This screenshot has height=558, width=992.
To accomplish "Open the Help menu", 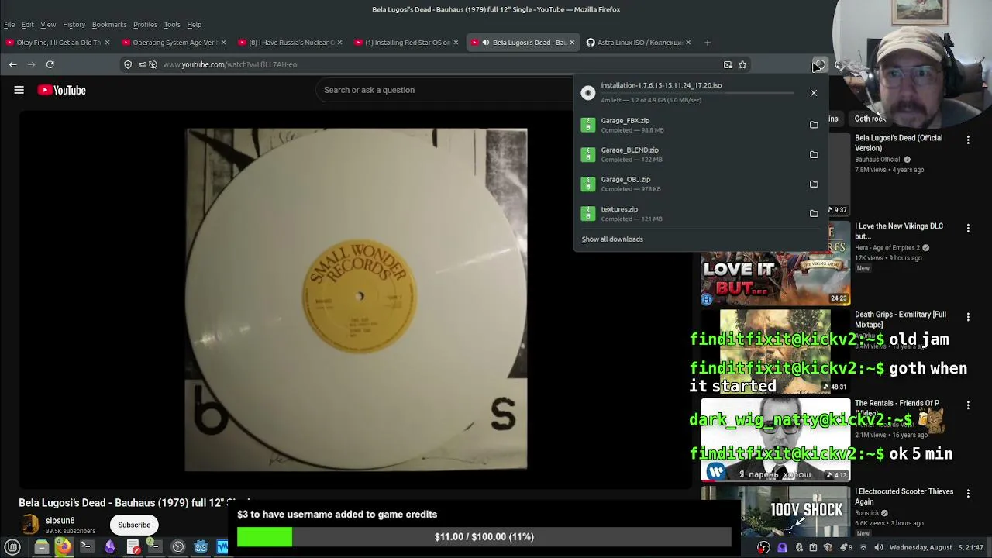I will (194, 25).
